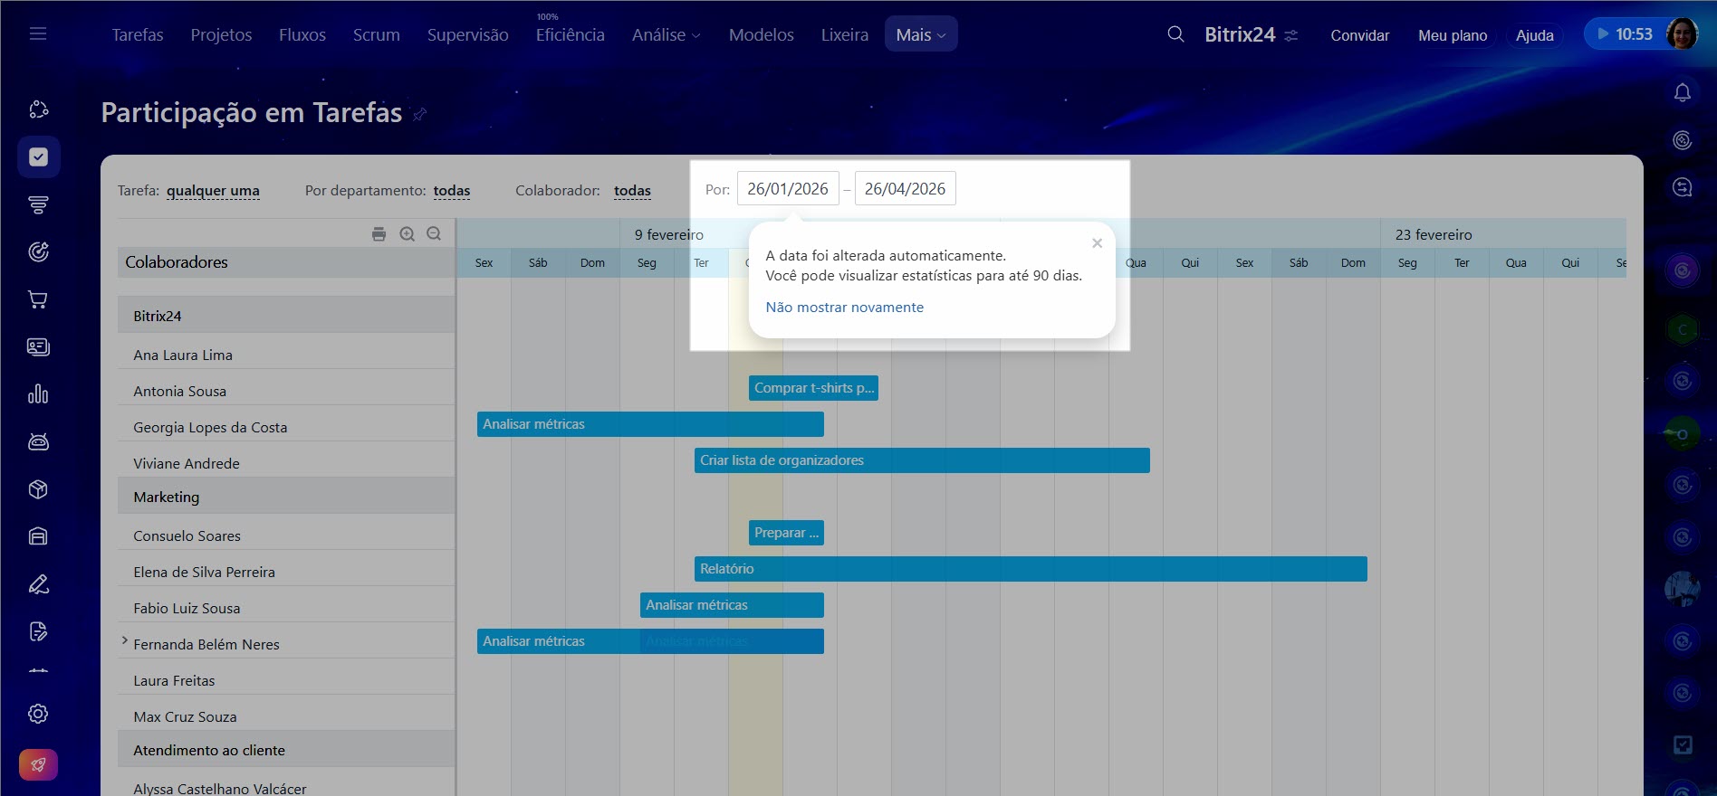Zoom in on the Gantt timeline
Image resolution: width=1717 pixels, height=796 pixels.
click(x=408, y=234)
